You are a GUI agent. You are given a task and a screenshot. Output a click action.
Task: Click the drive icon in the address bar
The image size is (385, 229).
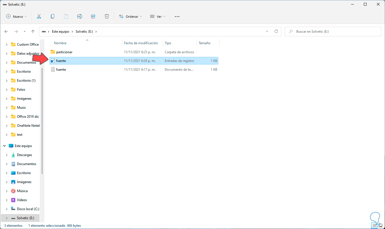coord(44,32)
